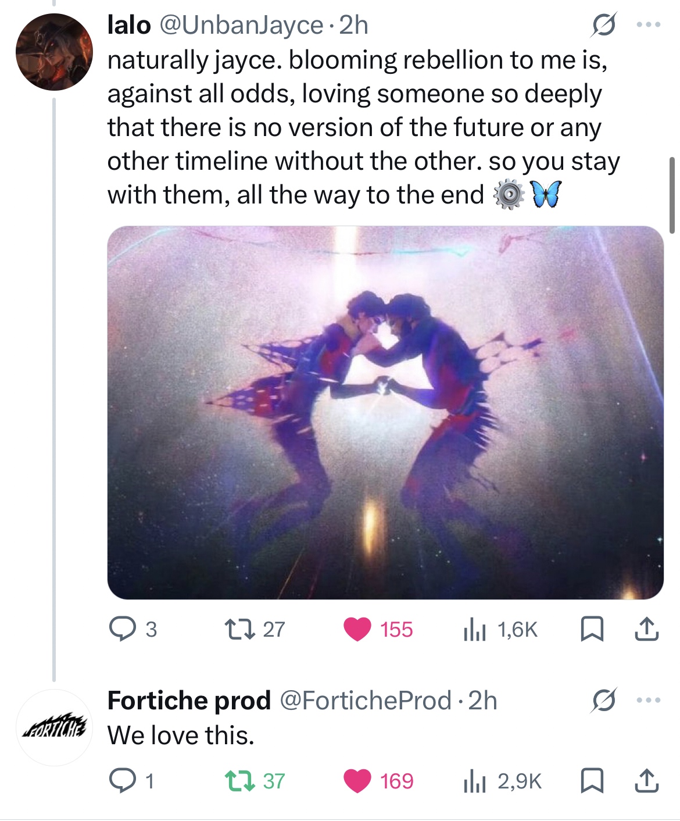Viewport: 680px width, 821px height.
Task: View analytics for Fortiche prod's 2,9K views
Action: tap(474, 781)
